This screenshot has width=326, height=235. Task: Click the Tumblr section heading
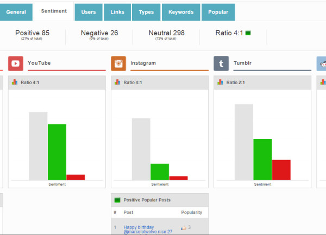pos(242,63)
